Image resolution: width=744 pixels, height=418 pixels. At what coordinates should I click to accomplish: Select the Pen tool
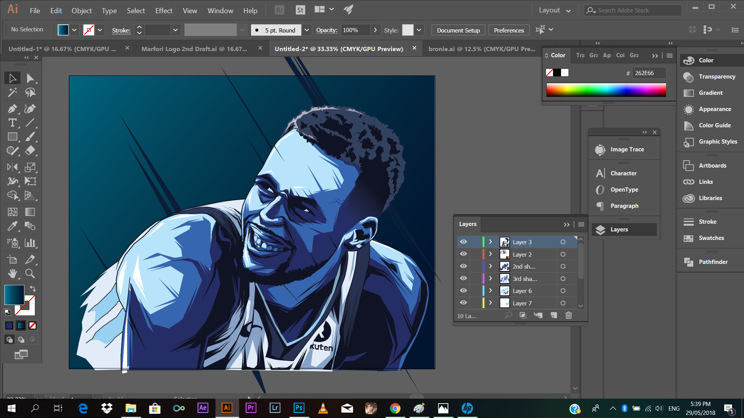[12, 109]
